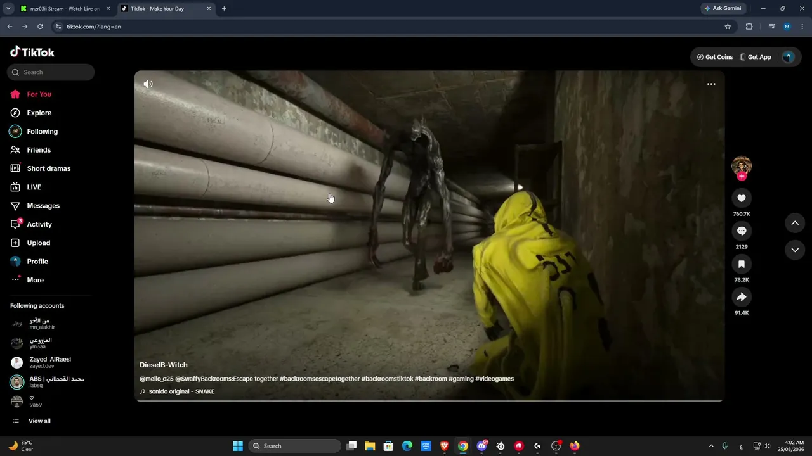812x456 pixels.
Task: Click the TikTok logo
Action: 32,52
